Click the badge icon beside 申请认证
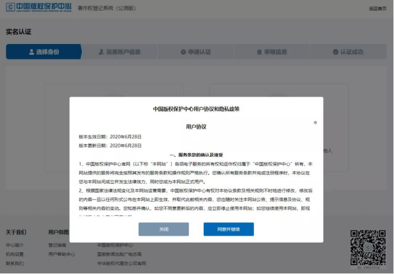Image resolution: width=394 pixels, height=274 pixels. (183, 52)
